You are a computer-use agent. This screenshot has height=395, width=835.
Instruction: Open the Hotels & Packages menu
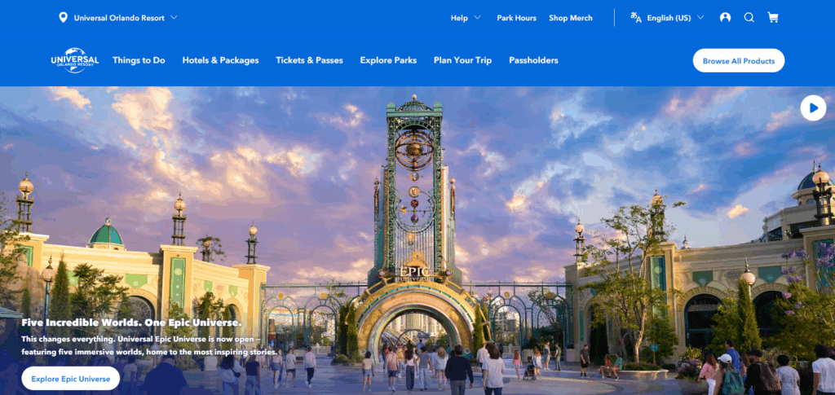pyautogui.click(x=220, y=60)
